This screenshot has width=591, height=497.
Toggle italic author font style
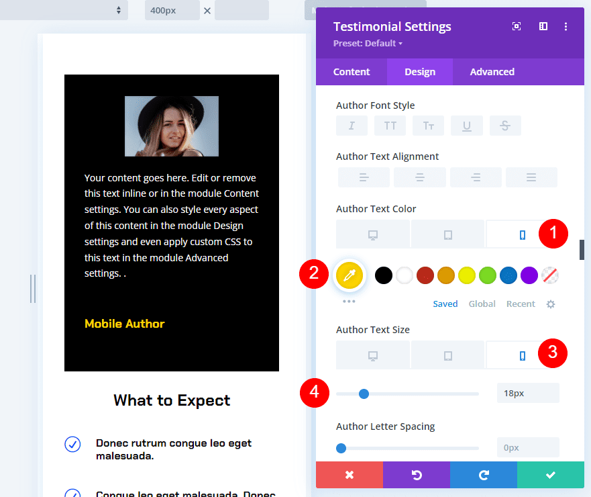pyautogui.click(x=352, y=126)
